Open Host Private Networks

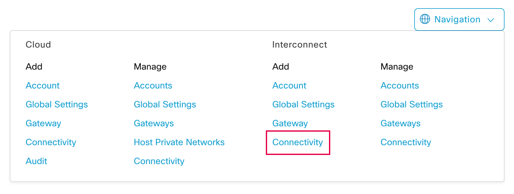tap(179, 142)
